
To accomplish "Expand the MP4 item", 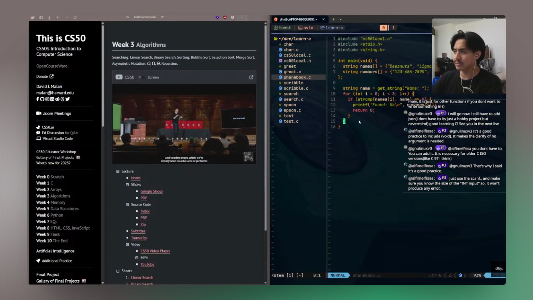I will [137, 258].
